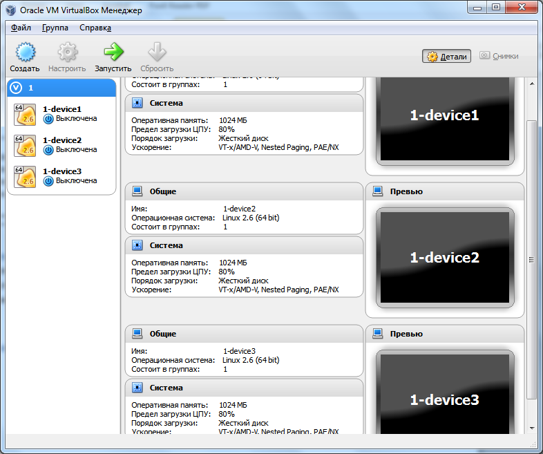The width and height of the screenshot is (543, 454).
Task: Click Linux 2.6 (64 bit) under 1-device2
Action: pyautogui.click(x=251, y=218)
